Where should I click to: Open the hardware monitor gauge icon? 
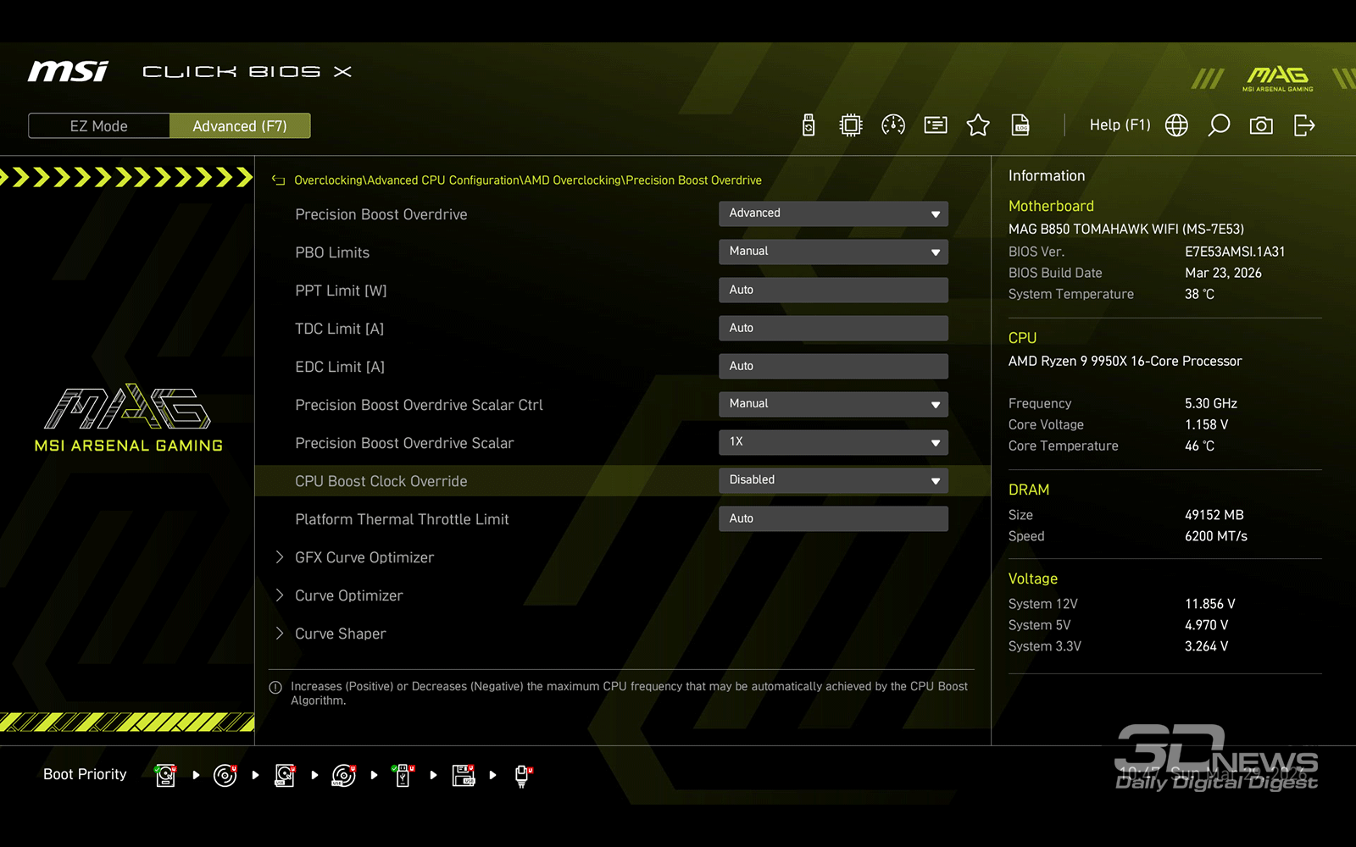892,125
